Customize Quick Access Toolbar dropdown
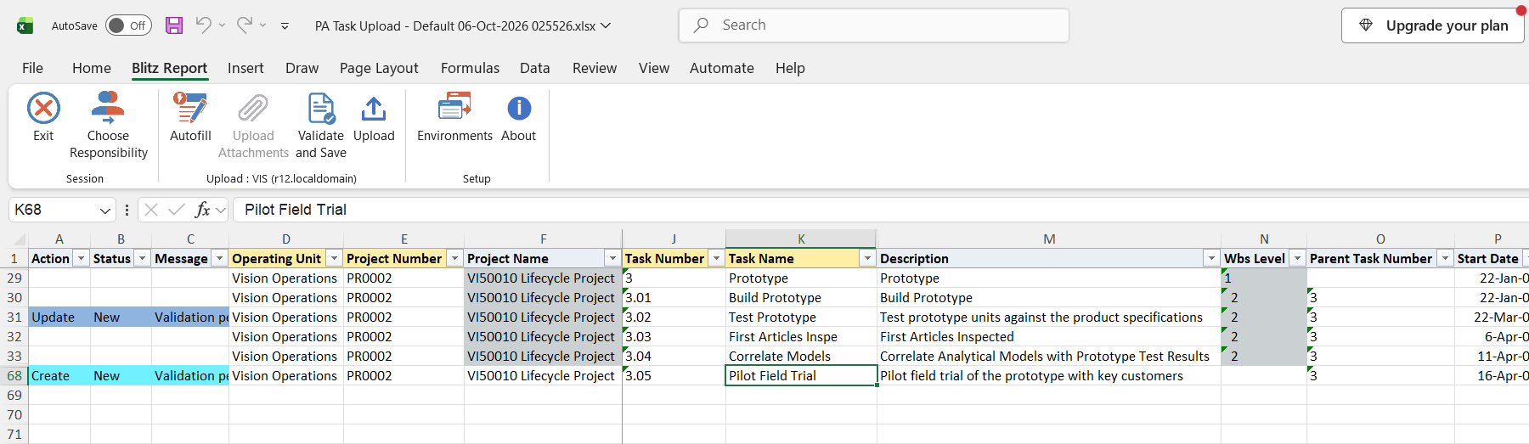 (x=285, y=26)
